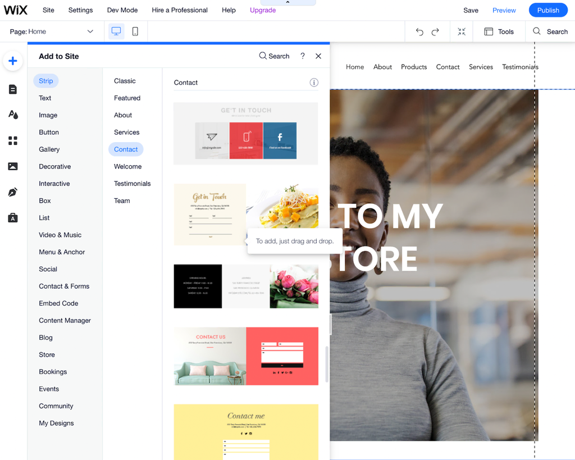Image resolution: width=575 pixels, height=460 pixels.
Task: Open the Media image icon in sidebar
Action: (x=13, y=166)
